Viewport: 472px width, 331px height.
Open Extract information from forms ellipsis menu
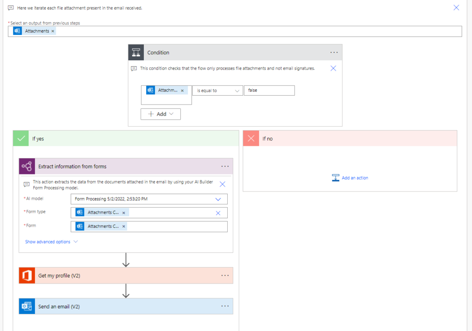(x=225, y=166)
